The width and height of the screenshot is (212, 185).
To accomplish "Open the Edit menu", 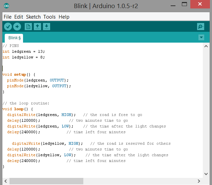I will (x=19, y=17).
